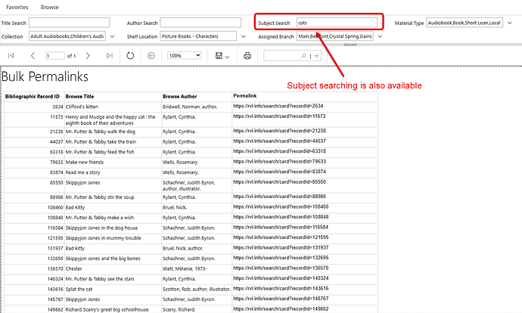
Task: Expand the Shelf Location dropdown
Action: (x=244, y=36)
